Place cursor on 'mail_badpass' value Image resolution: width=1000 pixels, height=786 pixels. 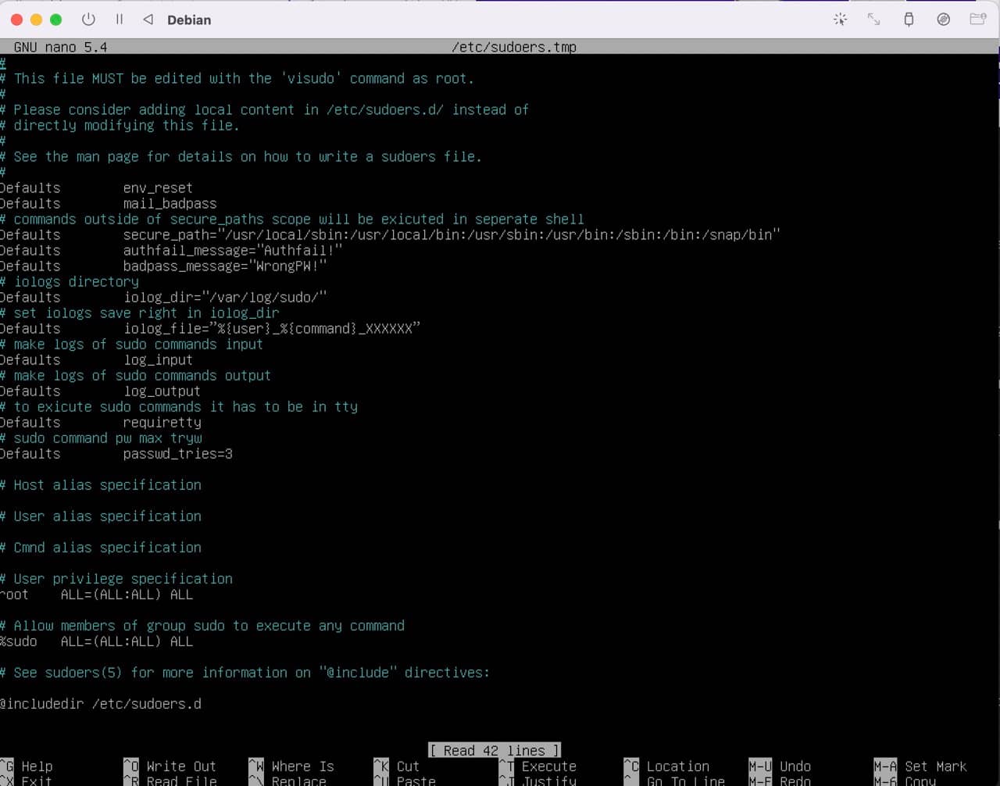(x=170, y=203)
